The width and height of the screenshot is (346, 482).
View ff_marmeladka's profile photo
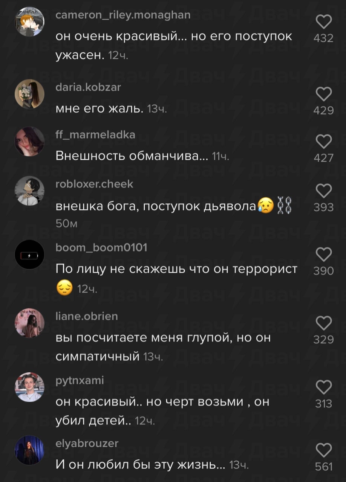(x=29, y=141)
